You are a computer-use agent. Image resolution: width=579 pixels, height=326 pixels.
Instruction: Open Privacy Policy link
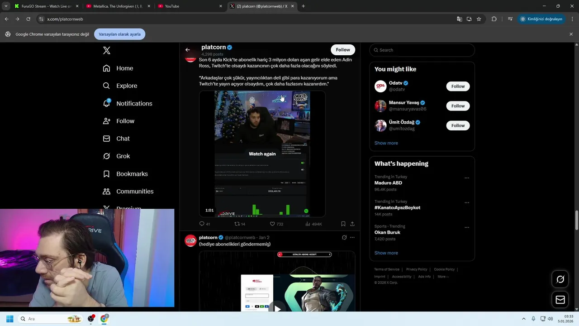[x=417, y=269]
